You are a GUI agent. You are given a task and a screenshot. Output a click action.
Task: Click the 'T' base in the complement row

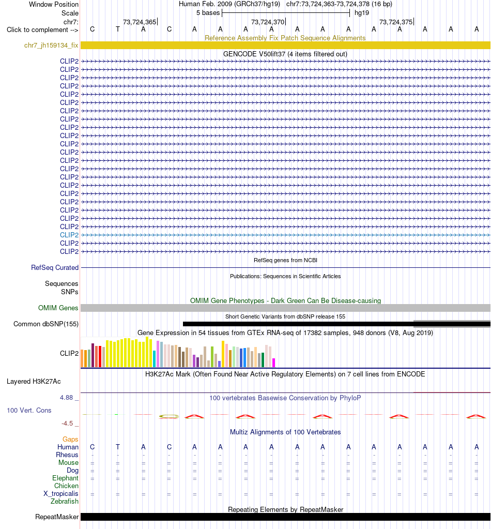(x=118, y=29)
